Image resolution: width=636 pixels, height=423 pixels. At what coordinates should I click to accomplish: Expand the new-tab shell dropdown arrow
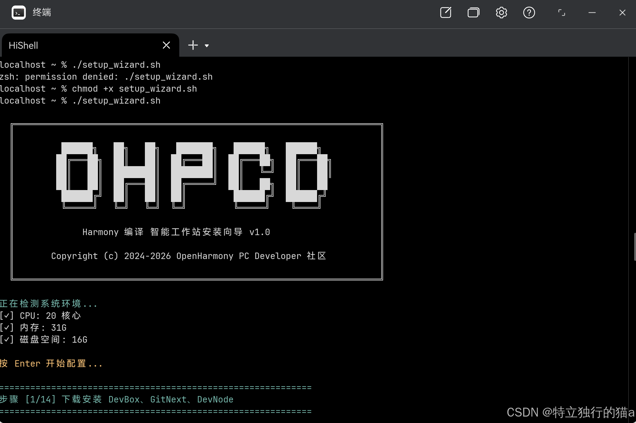click(207, 46)
